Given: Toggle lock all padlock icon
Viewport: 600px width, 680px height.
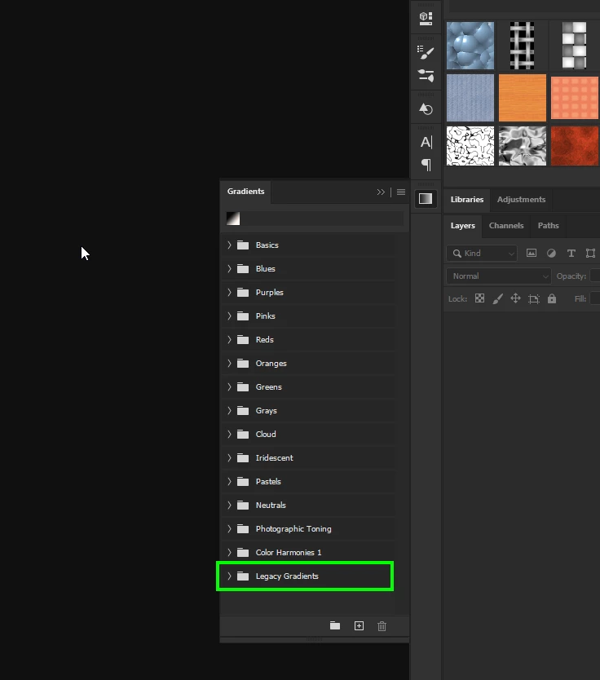Looking at the screenshot, I should 551,298.
